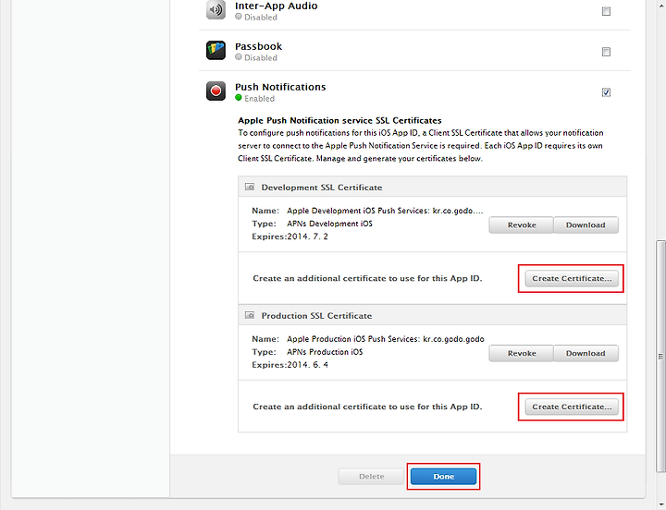The height and width of the screenshot is (510, 666).
Task: Click the Inter-App Audio speaker icon
Action: pos(216,9)
